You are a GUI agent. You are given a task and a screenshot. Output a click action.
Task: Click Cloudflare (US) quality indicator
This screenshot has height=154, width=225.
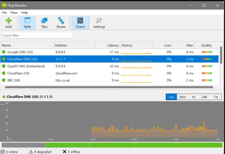click(207, 73)
